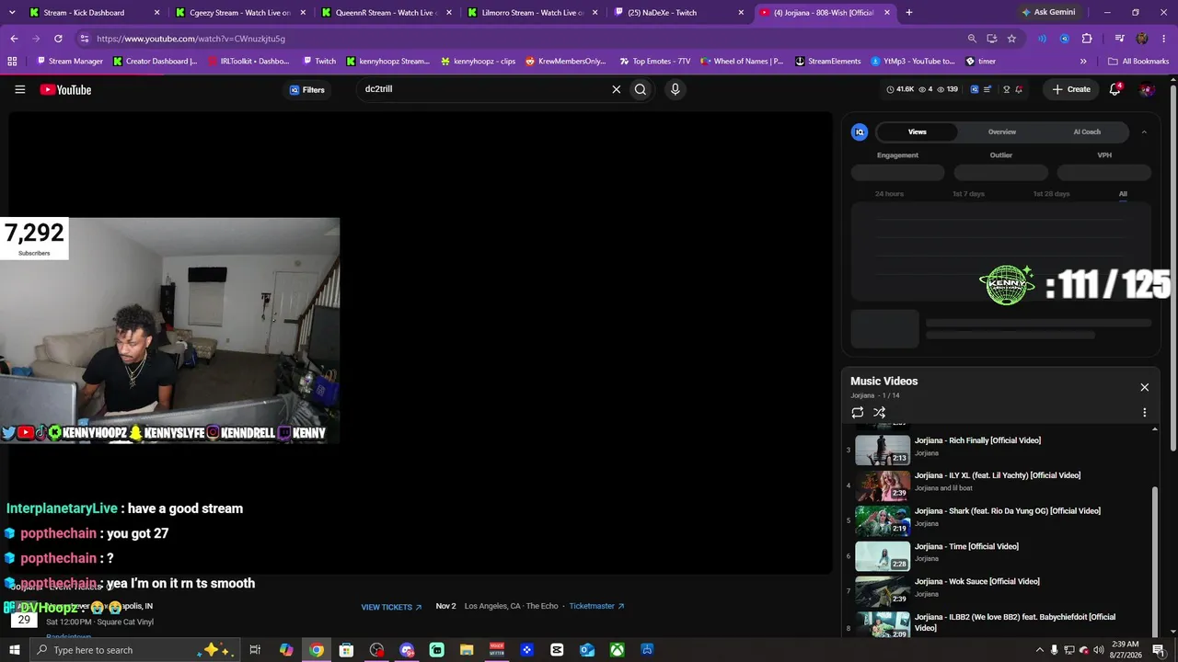Start voice search with the microphone
The image size is (1178, 662).
[x=675, y=89]
